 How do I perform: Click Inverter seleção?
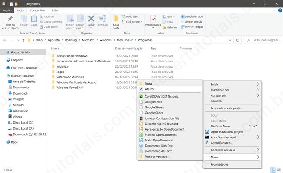(x=192, y=27)
